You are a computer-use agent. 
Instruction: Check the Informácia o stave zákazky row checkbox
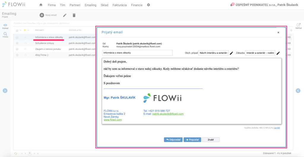tap(17, 37)
